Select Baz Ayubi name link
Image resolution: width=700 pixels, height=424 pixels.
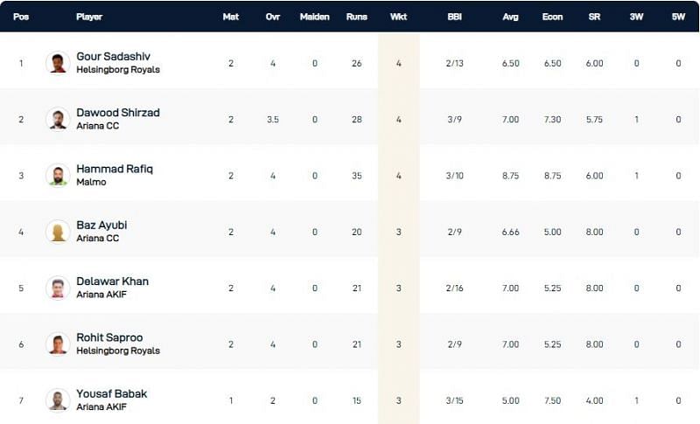[101, 225]
